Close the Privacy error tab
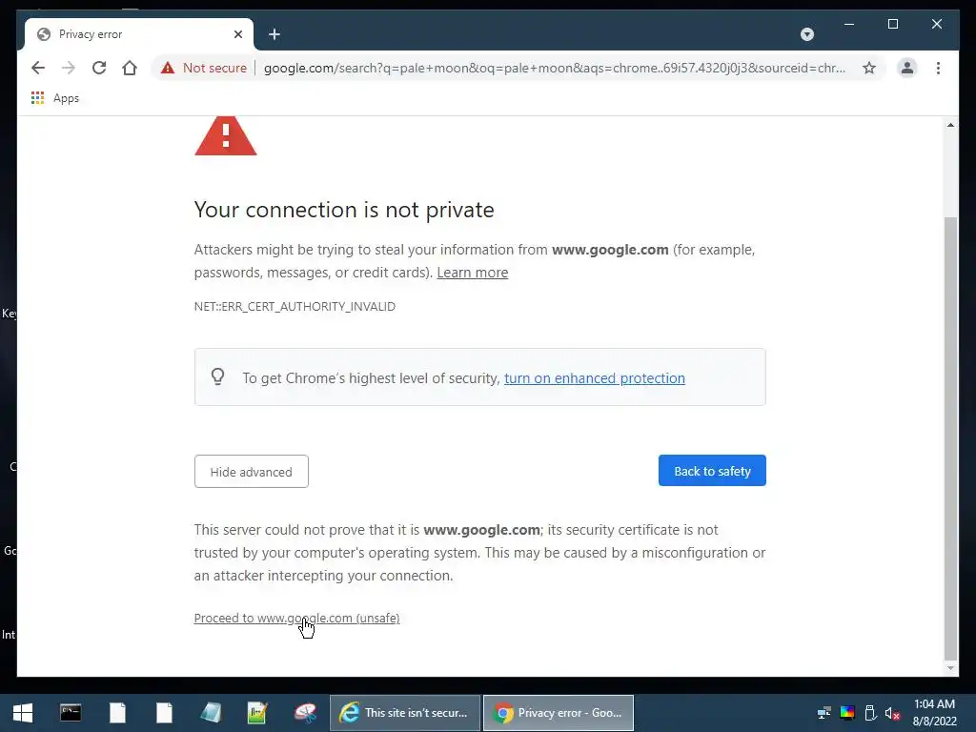 237,34
